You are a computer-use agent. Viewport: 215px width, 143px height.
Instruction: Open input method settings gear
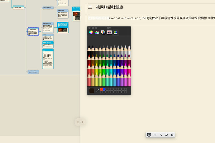click(x=172, y=135)
